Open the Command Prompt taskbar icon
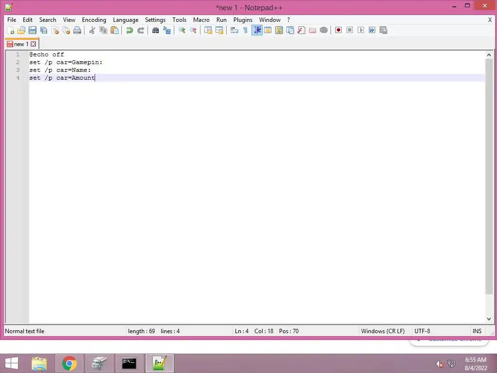This screenshot has width=497, height=373. point(129,363)
